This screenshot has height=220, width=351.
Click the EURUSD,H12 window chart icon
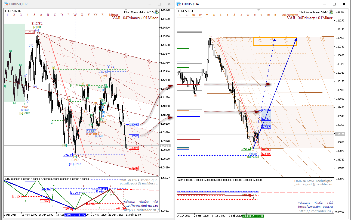point(6,4)
